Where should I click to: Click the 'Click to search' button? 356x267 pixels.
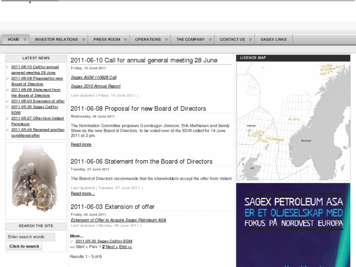24,246
